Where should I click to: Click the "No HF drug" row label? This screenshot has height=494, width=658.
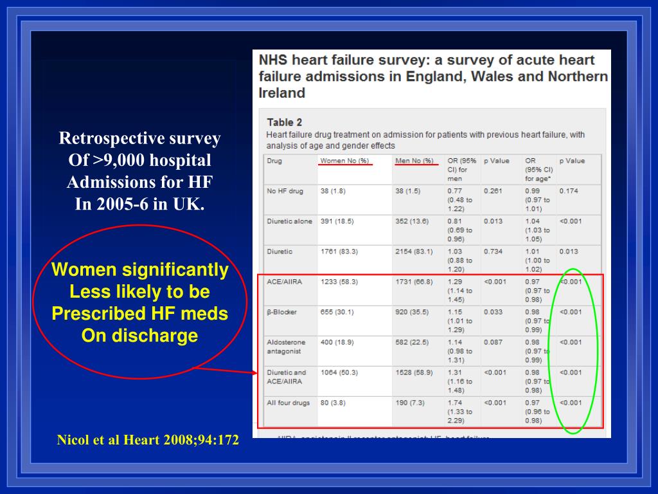[x=285, y=191]
